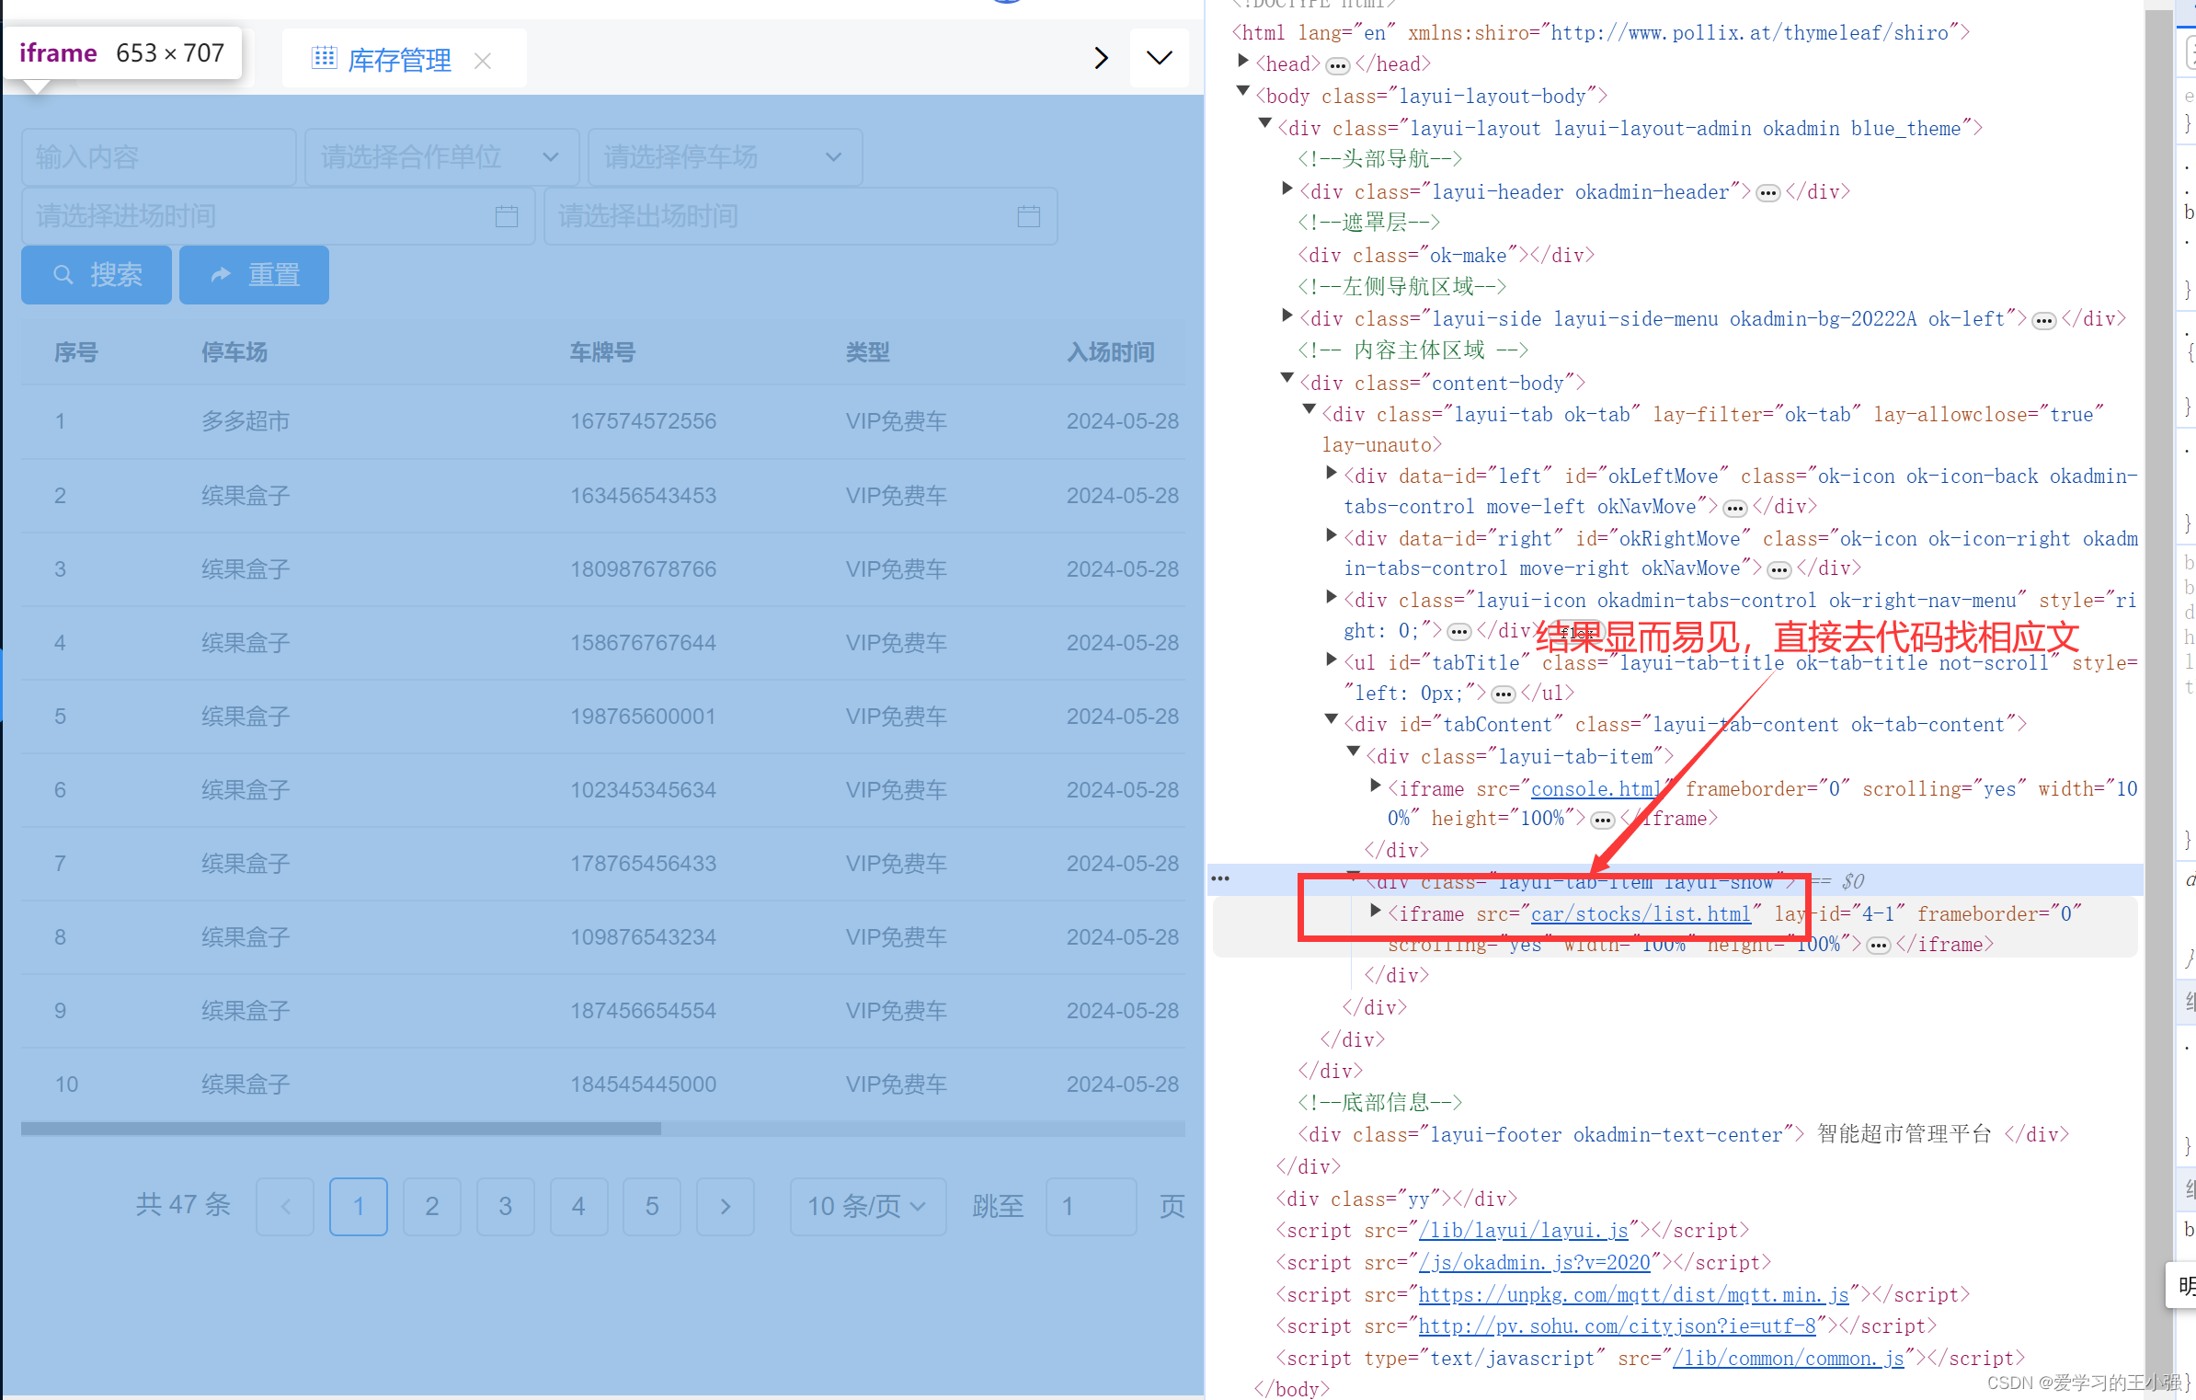Select page 3 in pagination
This screenshot has height=1400, width=2196.
(506, 1207)
